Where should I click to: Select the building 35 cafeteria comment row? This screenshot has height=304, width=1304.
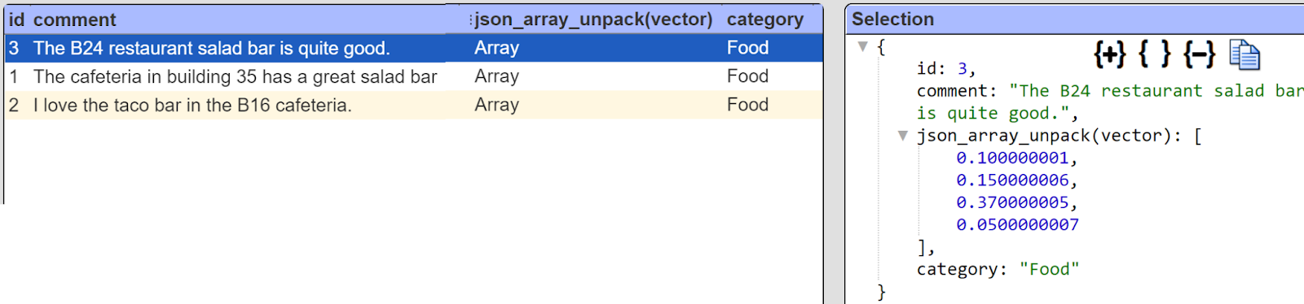click(413, 76)
